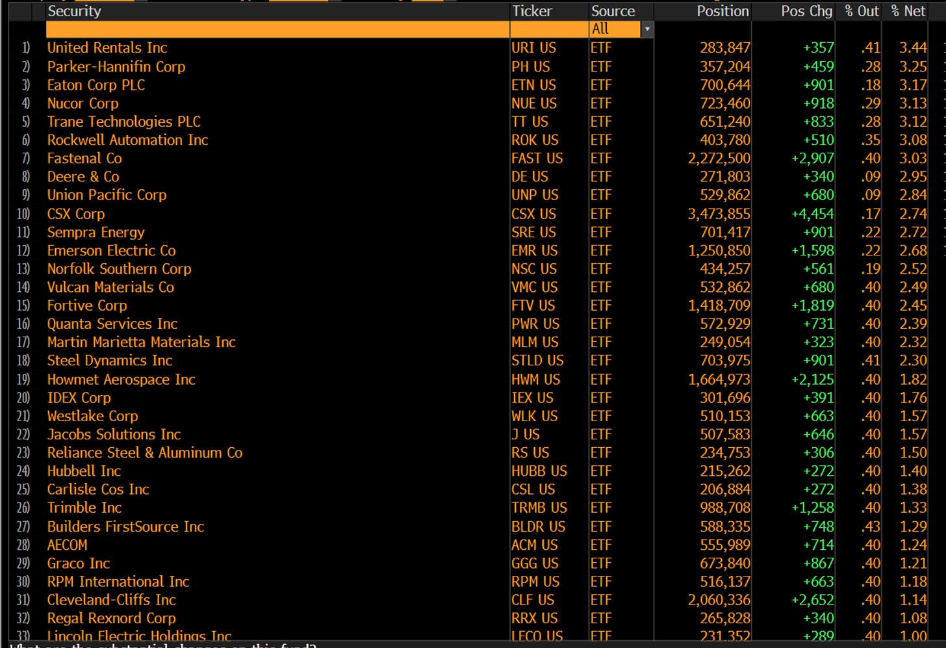
Task: Open Trane Technologies PLC holding
Action: tap(124, 122)
